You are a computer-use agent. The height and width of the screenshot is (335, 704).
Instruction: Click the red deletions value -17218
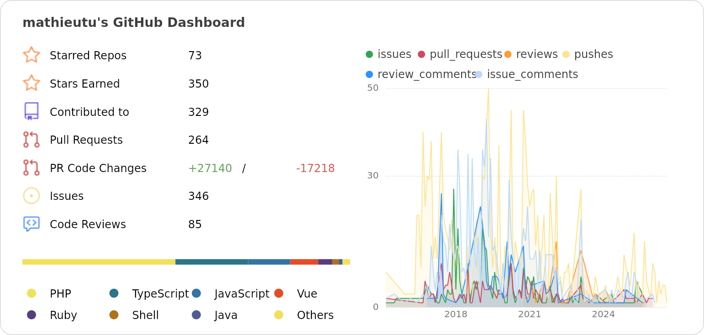tap(315, 168)
